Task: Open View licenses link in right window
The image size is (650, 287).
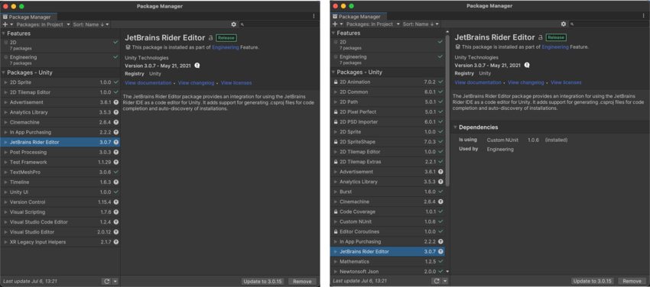Action: (566, 82)
